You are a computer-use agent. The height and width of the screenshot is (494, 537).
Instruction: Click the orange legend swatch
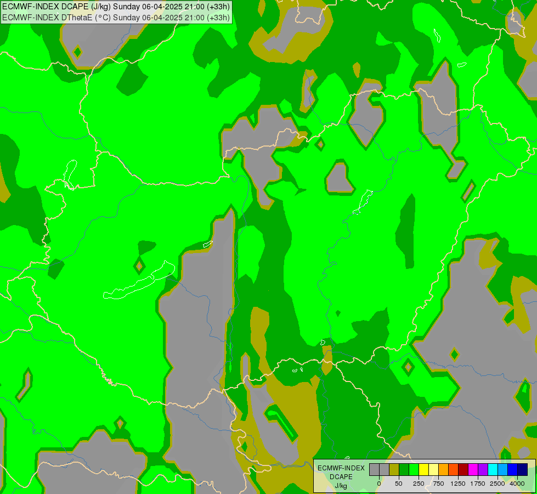tap(444, 469)
